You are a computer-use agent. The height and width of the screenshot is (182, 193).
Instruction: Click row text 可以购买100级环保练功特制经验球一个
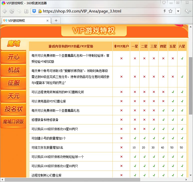coord(58,157)
